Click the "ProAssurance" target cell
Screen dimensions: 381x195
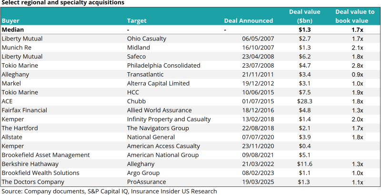[x=147, y=182]
